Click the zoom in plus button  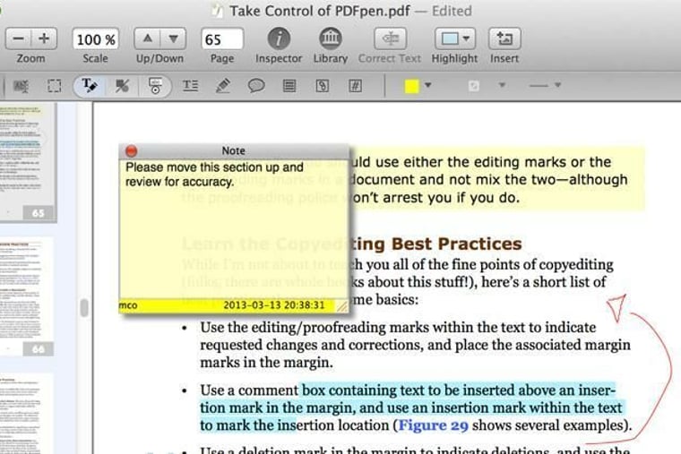pyautogui.click(x=43, y=39)
